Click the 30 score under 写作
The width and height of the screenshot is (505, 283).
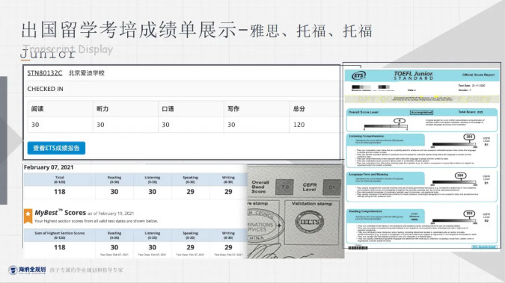[x=231, y=125]
